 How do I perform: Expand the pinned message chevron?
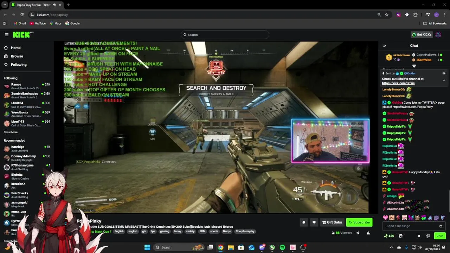click(444, 80)
